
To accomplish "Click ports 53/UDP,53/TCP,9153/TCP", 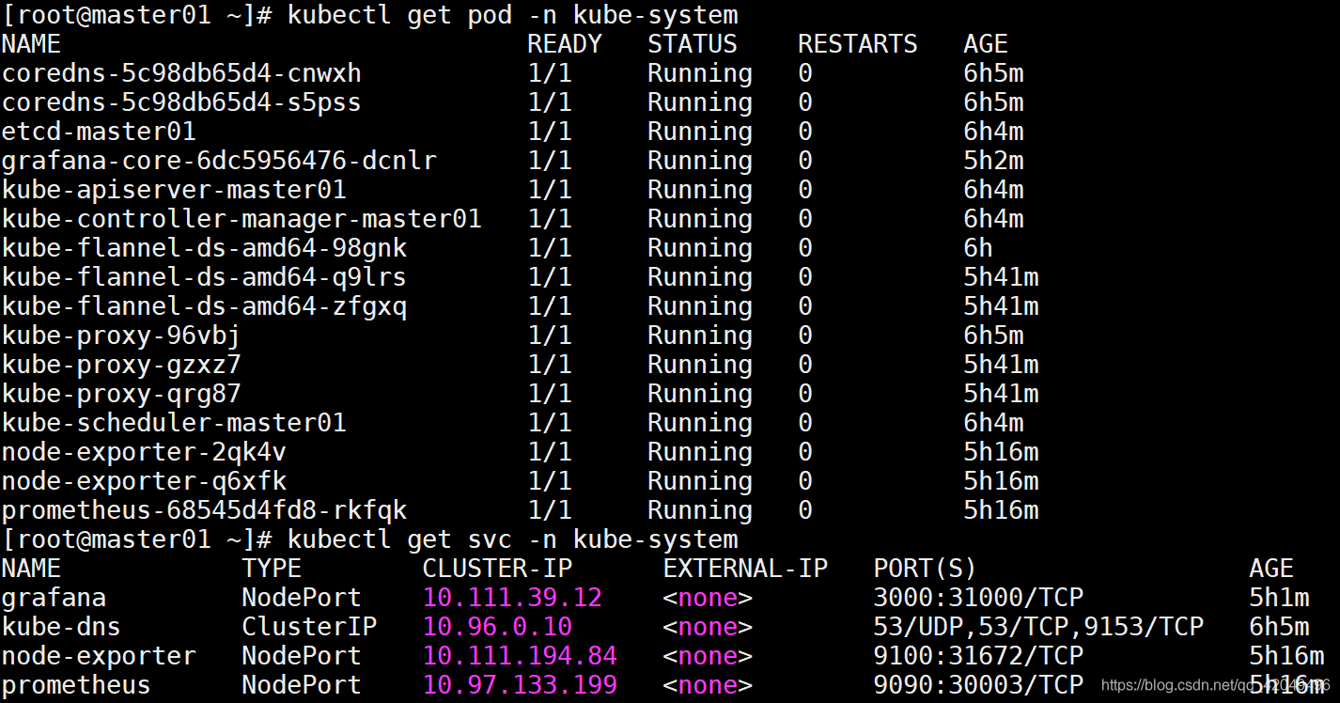I will pyautogui.click(x=1038, y=628).
